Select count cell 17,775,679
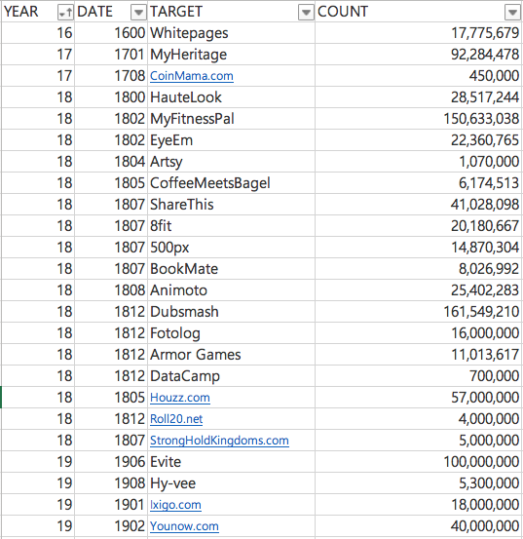 419,33
